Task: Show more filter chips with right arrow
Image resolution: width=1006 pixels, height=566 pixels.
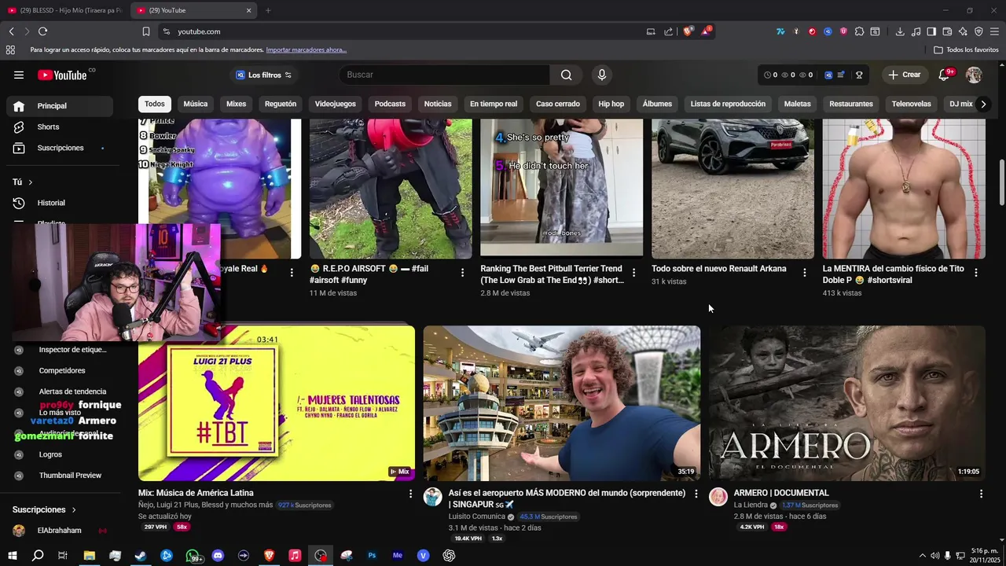Action: click(x=982, y=104)
